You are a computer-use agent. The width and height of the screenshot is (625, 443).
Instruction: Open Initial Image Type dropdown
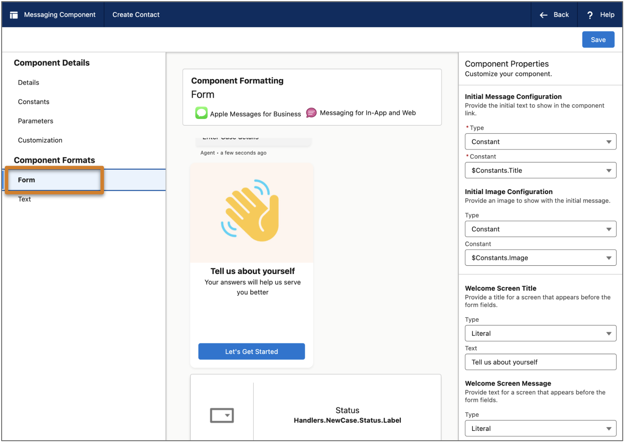540,229
